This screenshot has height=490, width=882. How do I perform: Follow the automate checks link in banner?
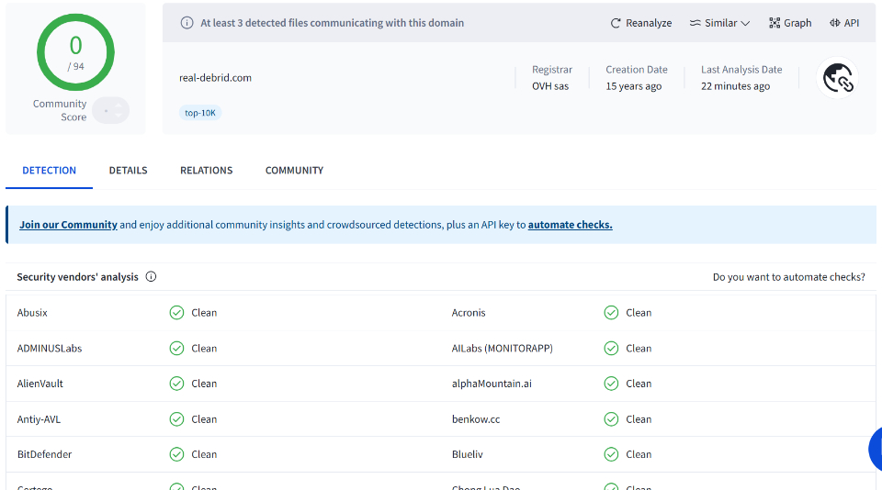(570, 225)
